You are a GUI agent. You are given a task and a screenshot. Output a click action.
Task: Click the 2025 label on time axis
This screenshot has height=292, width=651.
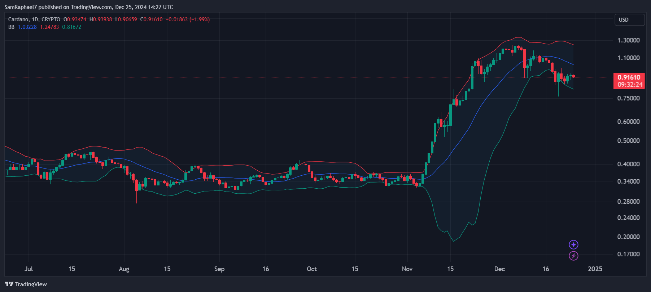[595, 269]
